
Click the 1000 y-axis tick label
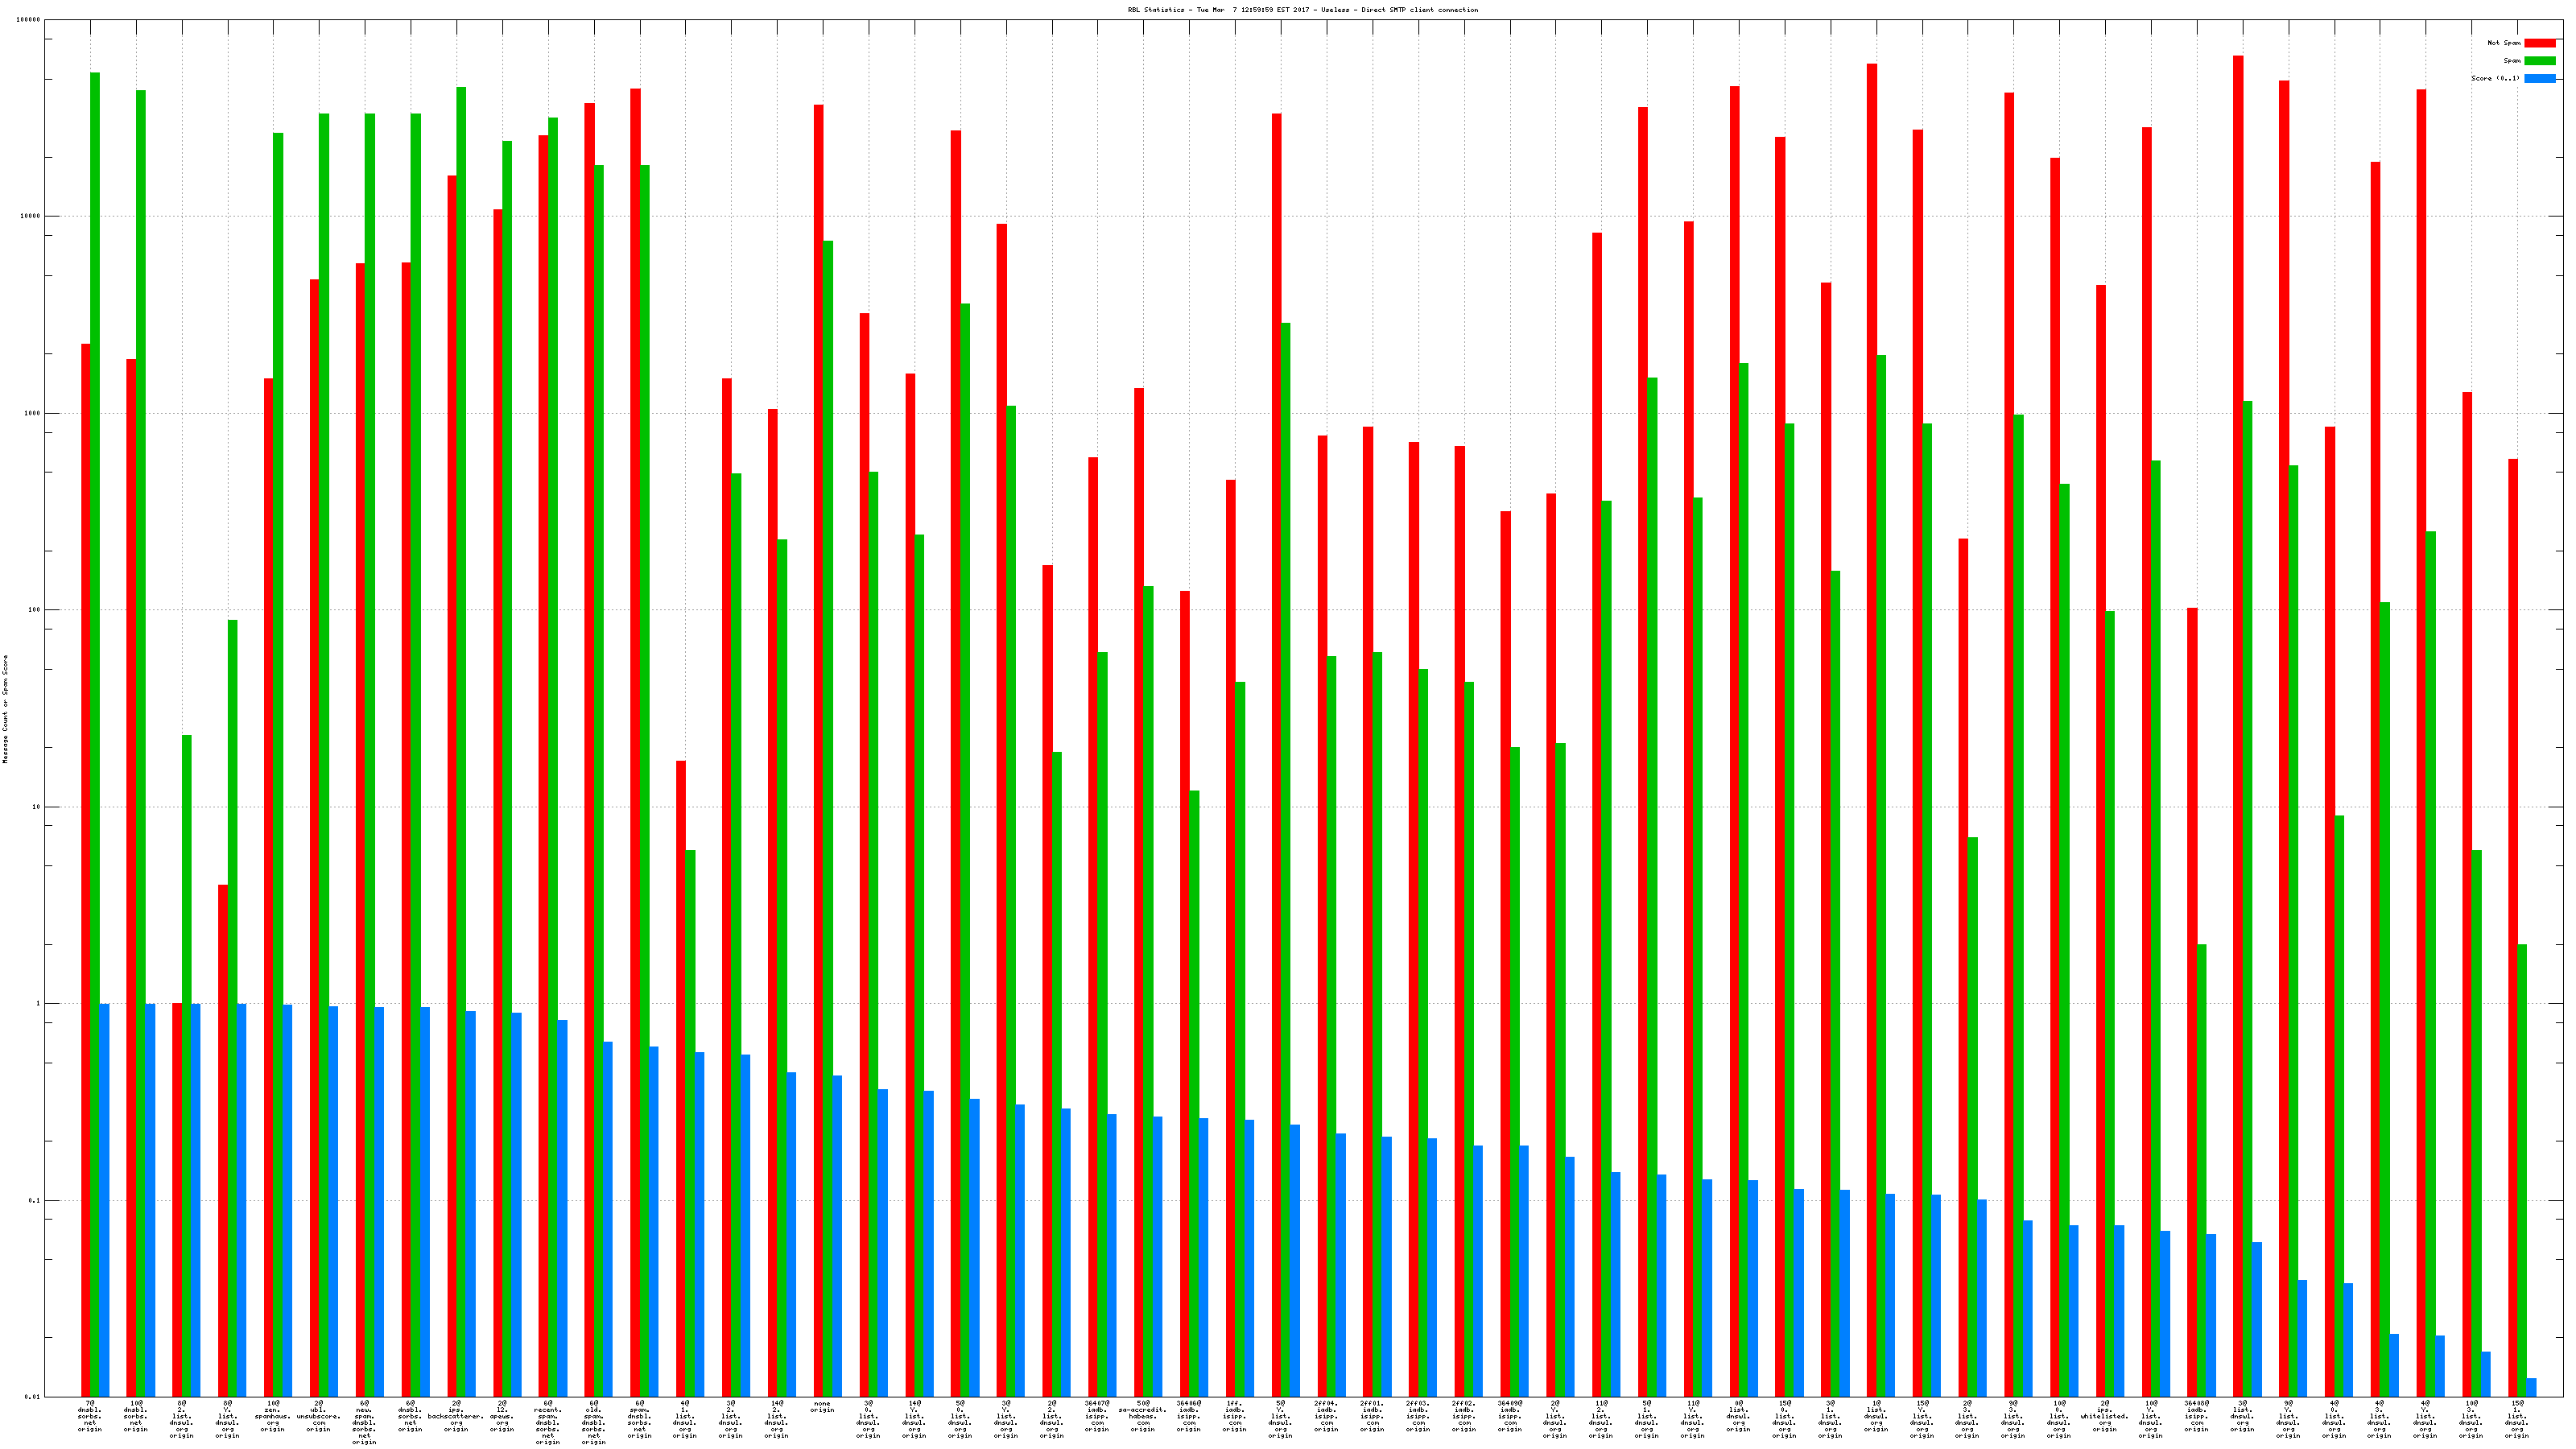pyautogui.click(x=33, y=414)
